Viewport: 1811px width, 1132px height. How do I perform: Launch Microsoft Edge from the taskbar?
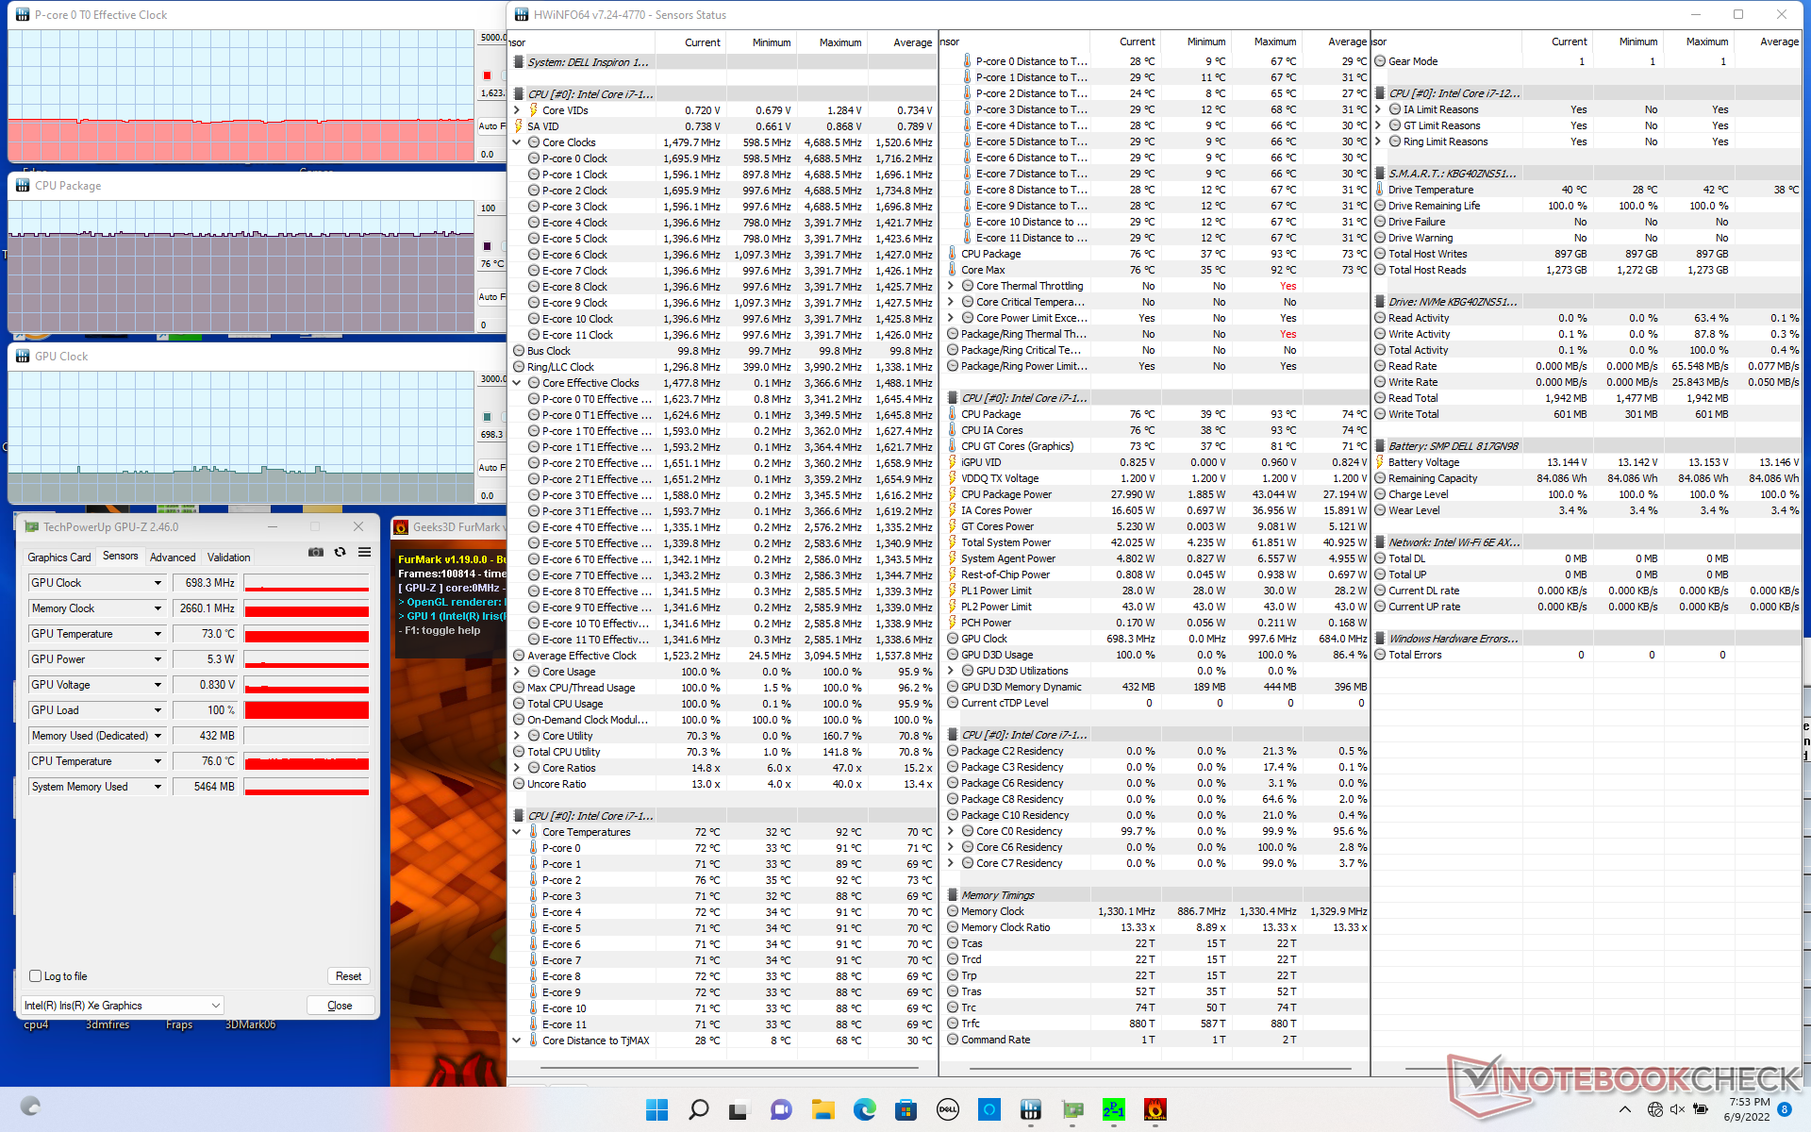click(864, 1109)
